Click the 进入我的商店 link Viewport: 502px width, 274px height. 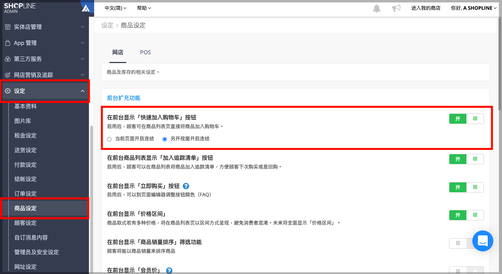[426, 8]
